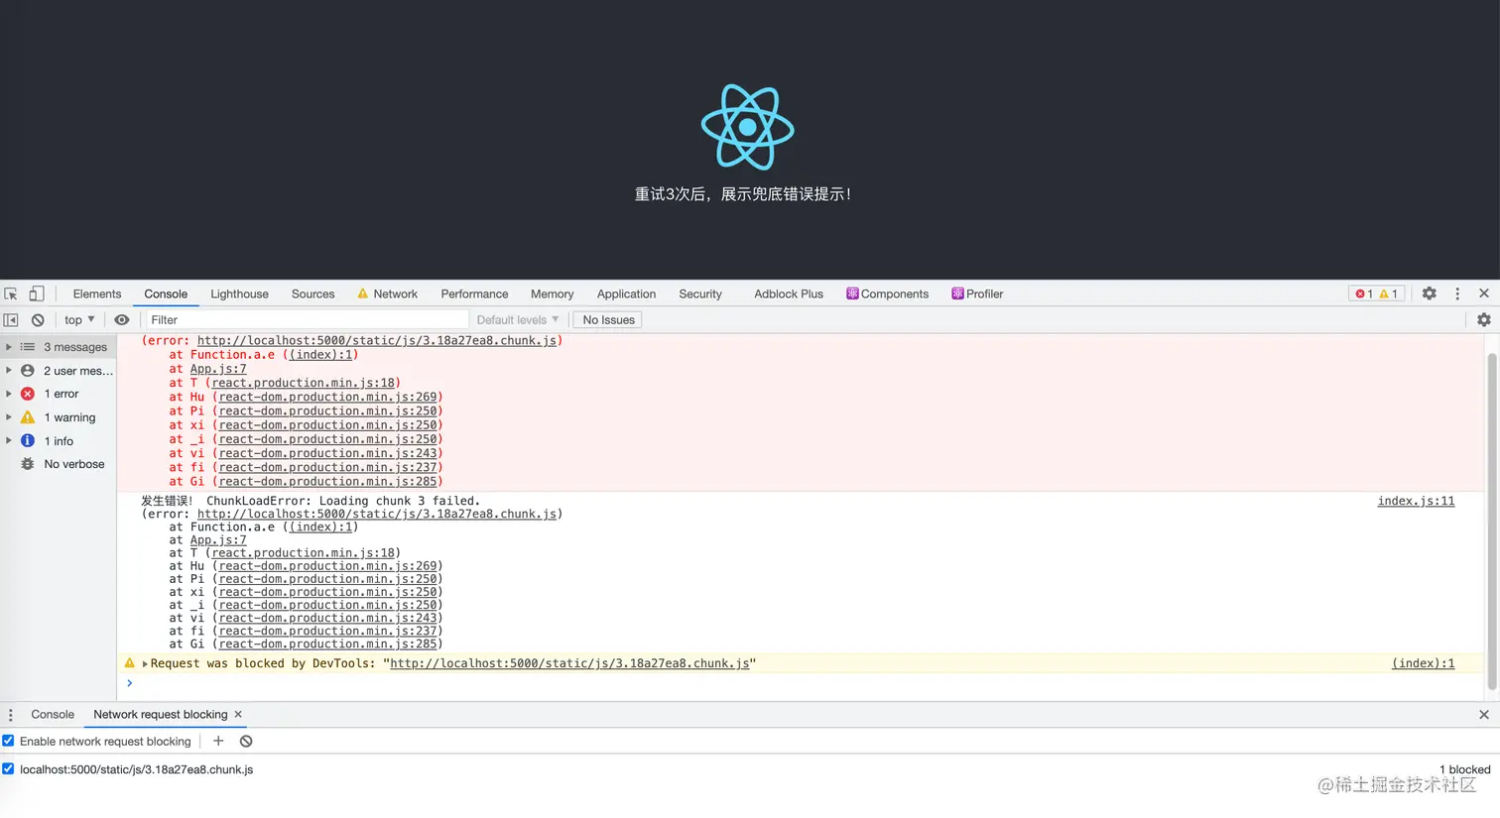
Task: Open react-dom.production.min.js:269 link in red error
Action: (x=327, y=397)
